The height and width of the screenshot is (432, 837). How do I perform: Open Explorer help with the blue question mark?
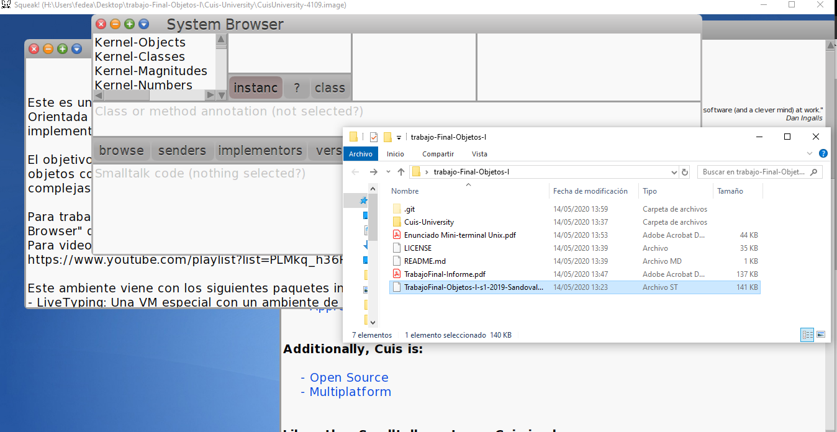(x=823, y=154)
